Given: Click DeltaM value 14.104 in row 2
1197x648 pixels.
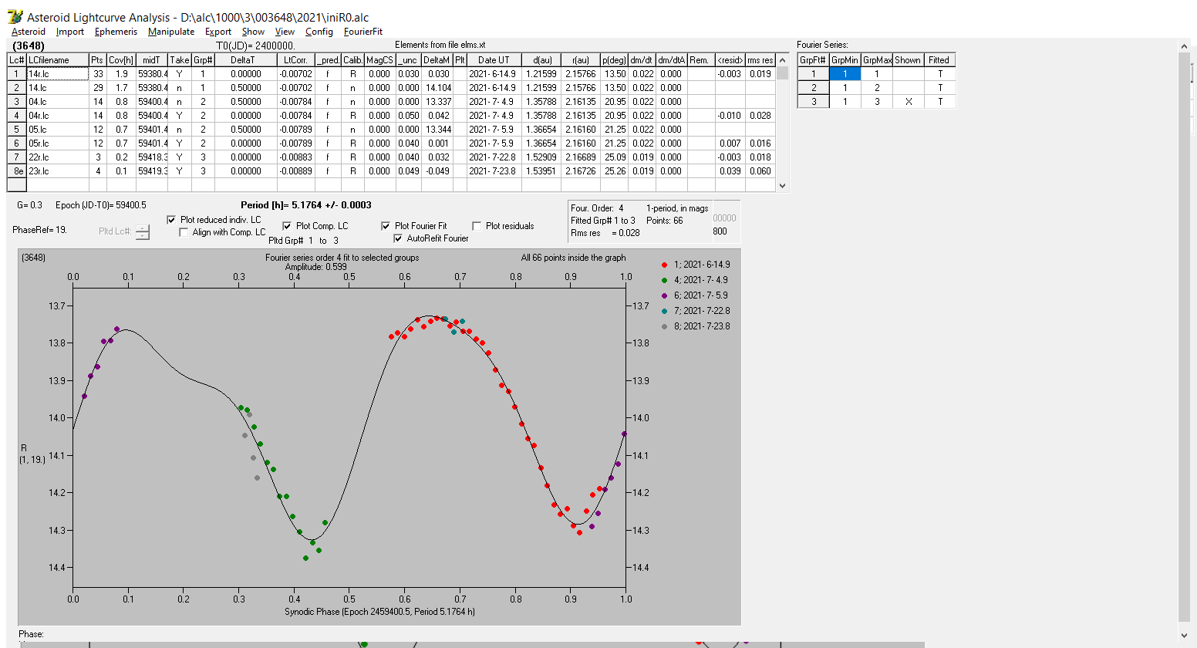Looking at the screenshot, I should pos(437,88).
